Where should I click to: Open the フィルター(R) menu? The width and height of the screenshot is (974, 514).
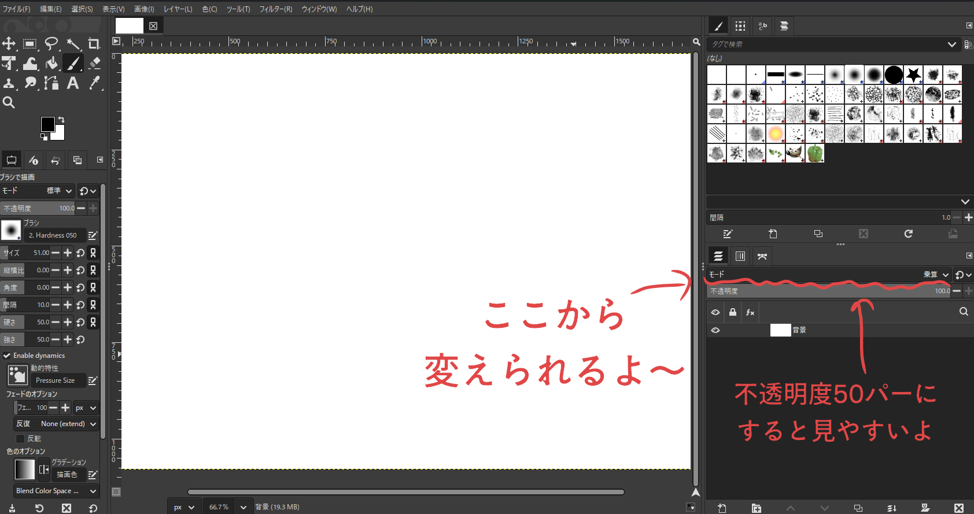[x=275, y=9]
